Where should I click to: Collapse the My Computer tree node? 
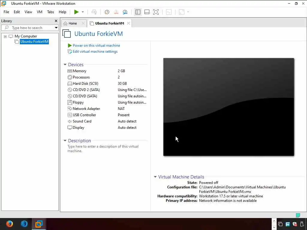pyautogui.click(x=5, y=36)
